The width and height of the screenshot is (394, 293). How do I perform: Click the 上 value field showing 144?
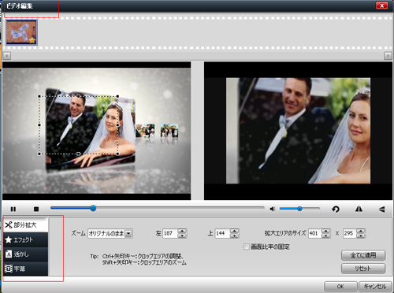(222, 233)
